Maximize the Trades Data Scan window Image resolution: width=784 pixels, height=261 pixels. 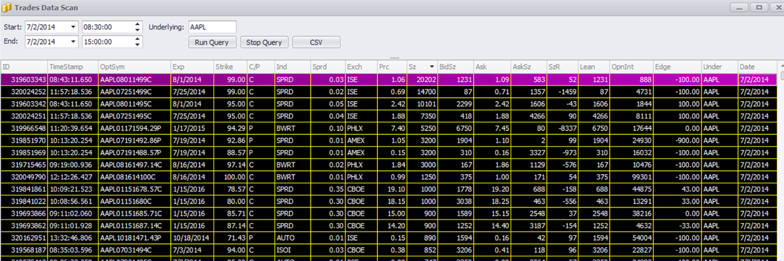(x=759, y=7)
